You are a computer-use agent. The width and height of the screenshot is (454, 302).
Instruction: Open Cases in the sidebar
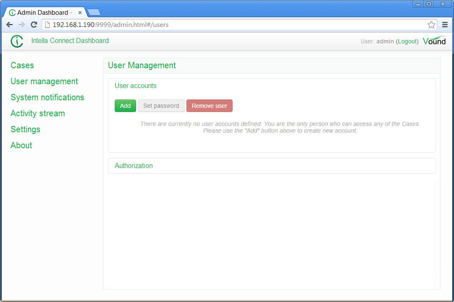click(x=22, y=65)
